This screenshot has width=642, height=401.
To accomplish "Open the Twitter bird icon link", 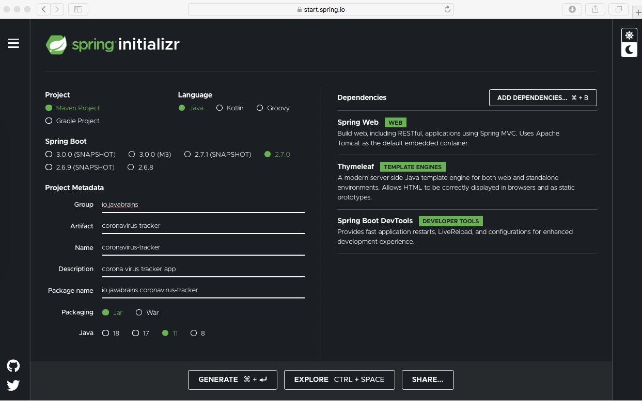I will tap(13, 385).
